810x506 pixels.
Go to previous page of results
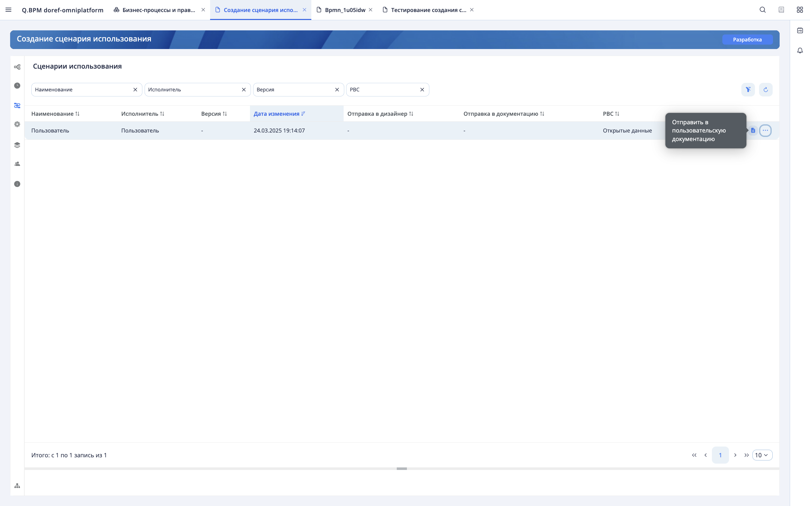click(706, 455)
